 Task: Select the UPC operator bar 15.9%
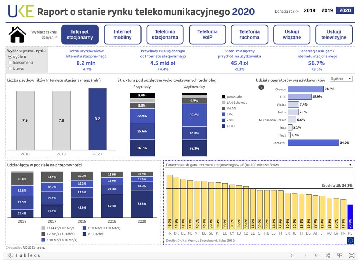click(x=300, y=97)
